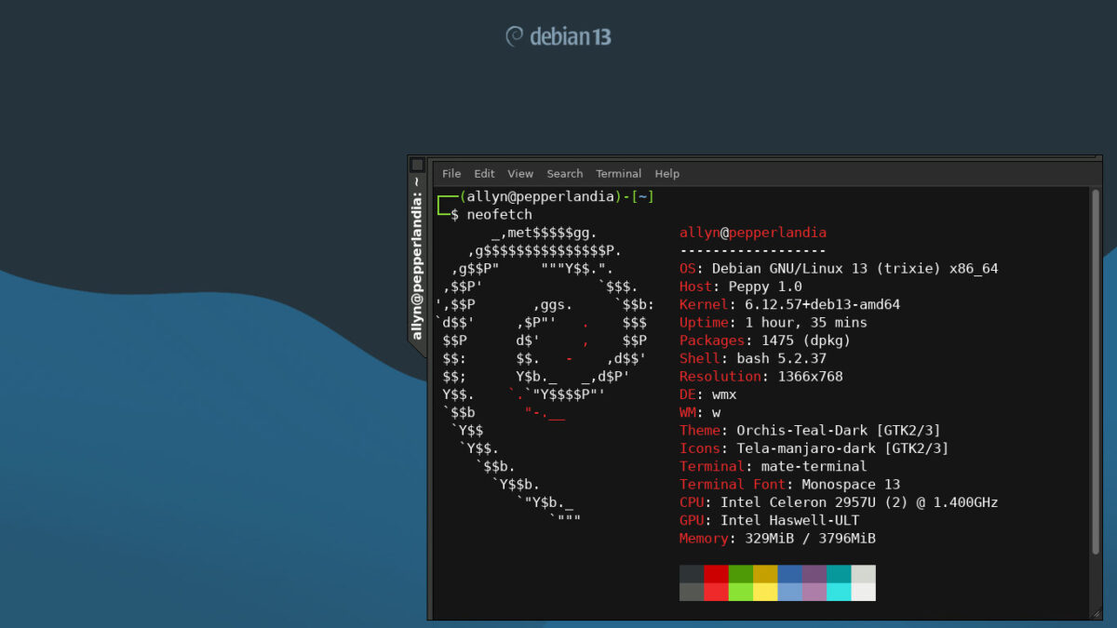Click the square wmx window button
This screenshot has height=628, width=1117.
click(x=416, y=164)
